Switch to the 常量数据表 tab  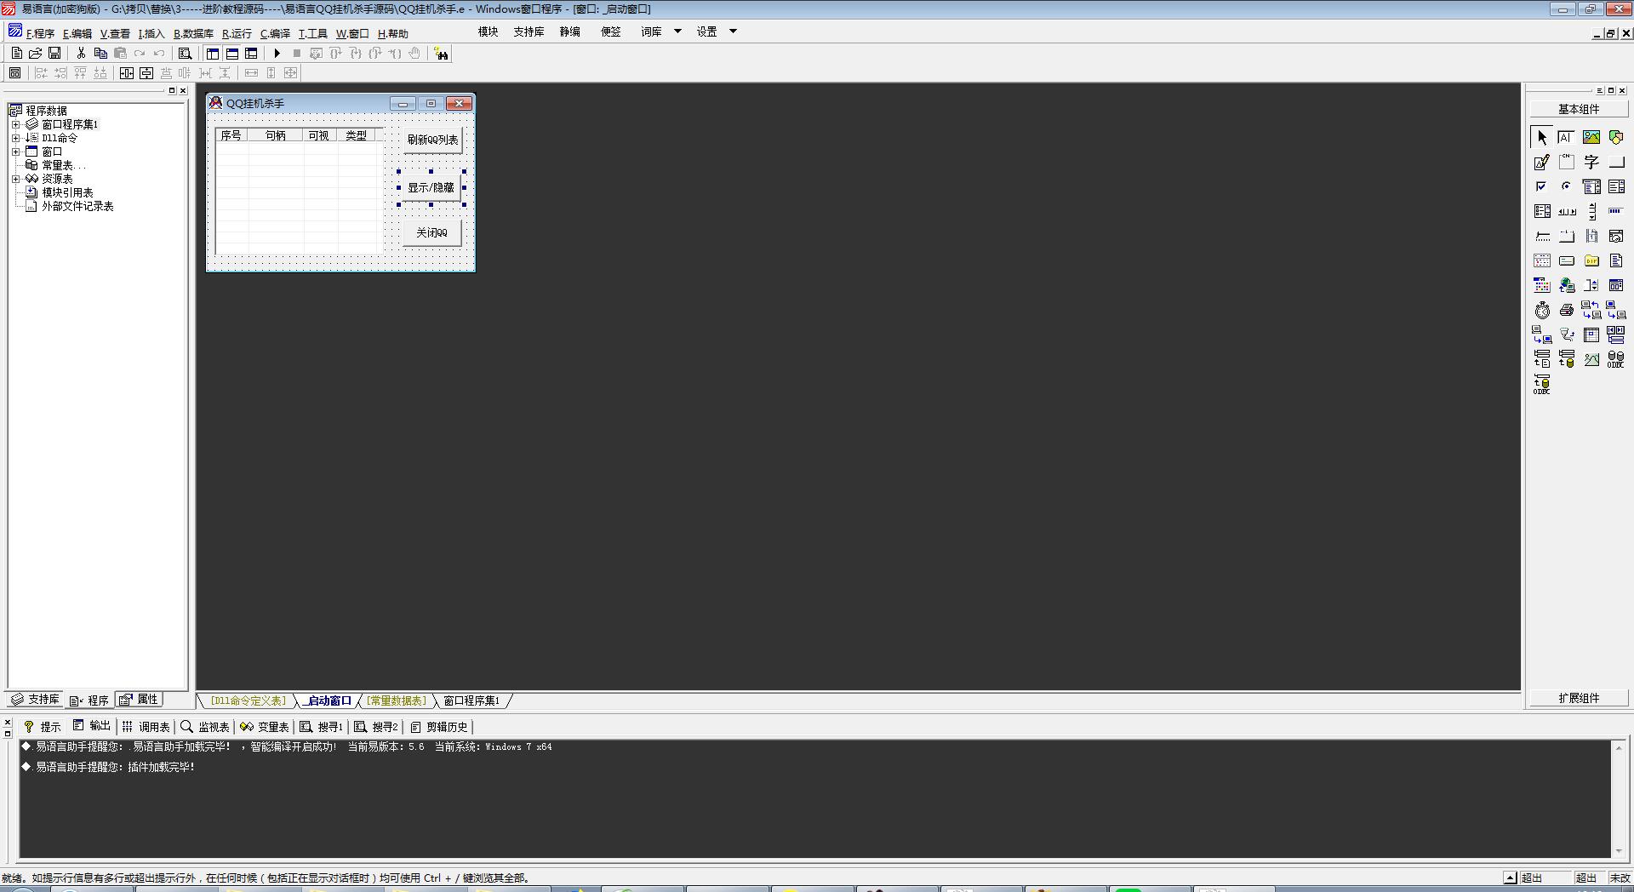click(397, 700)
